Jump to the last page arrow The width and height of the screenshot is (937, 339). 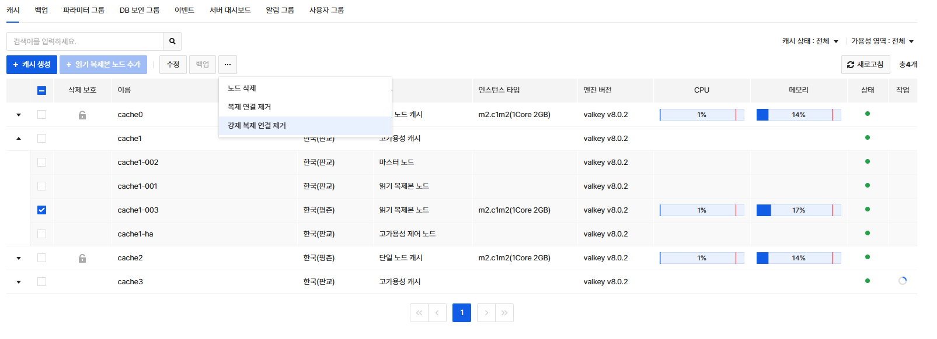504,313
